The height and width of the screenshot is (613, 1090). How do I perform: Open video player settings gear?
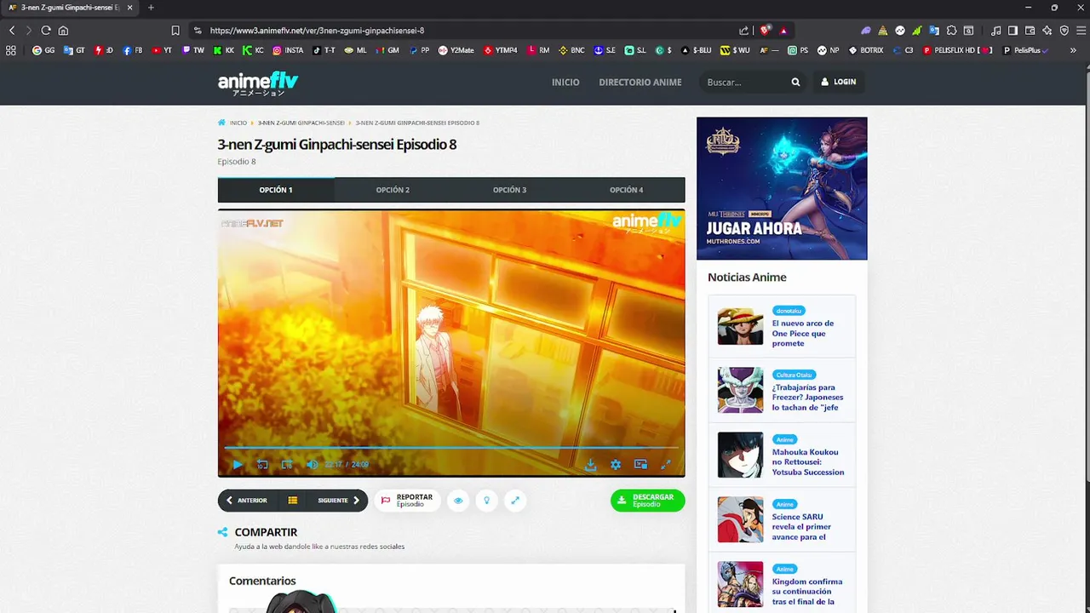[x=616, y=465]
